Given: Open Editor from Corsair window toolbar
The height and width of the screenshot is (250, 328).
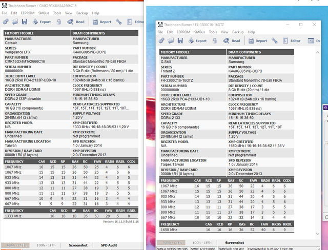Looking at the screenshot, I should click(x=135, y=22).
